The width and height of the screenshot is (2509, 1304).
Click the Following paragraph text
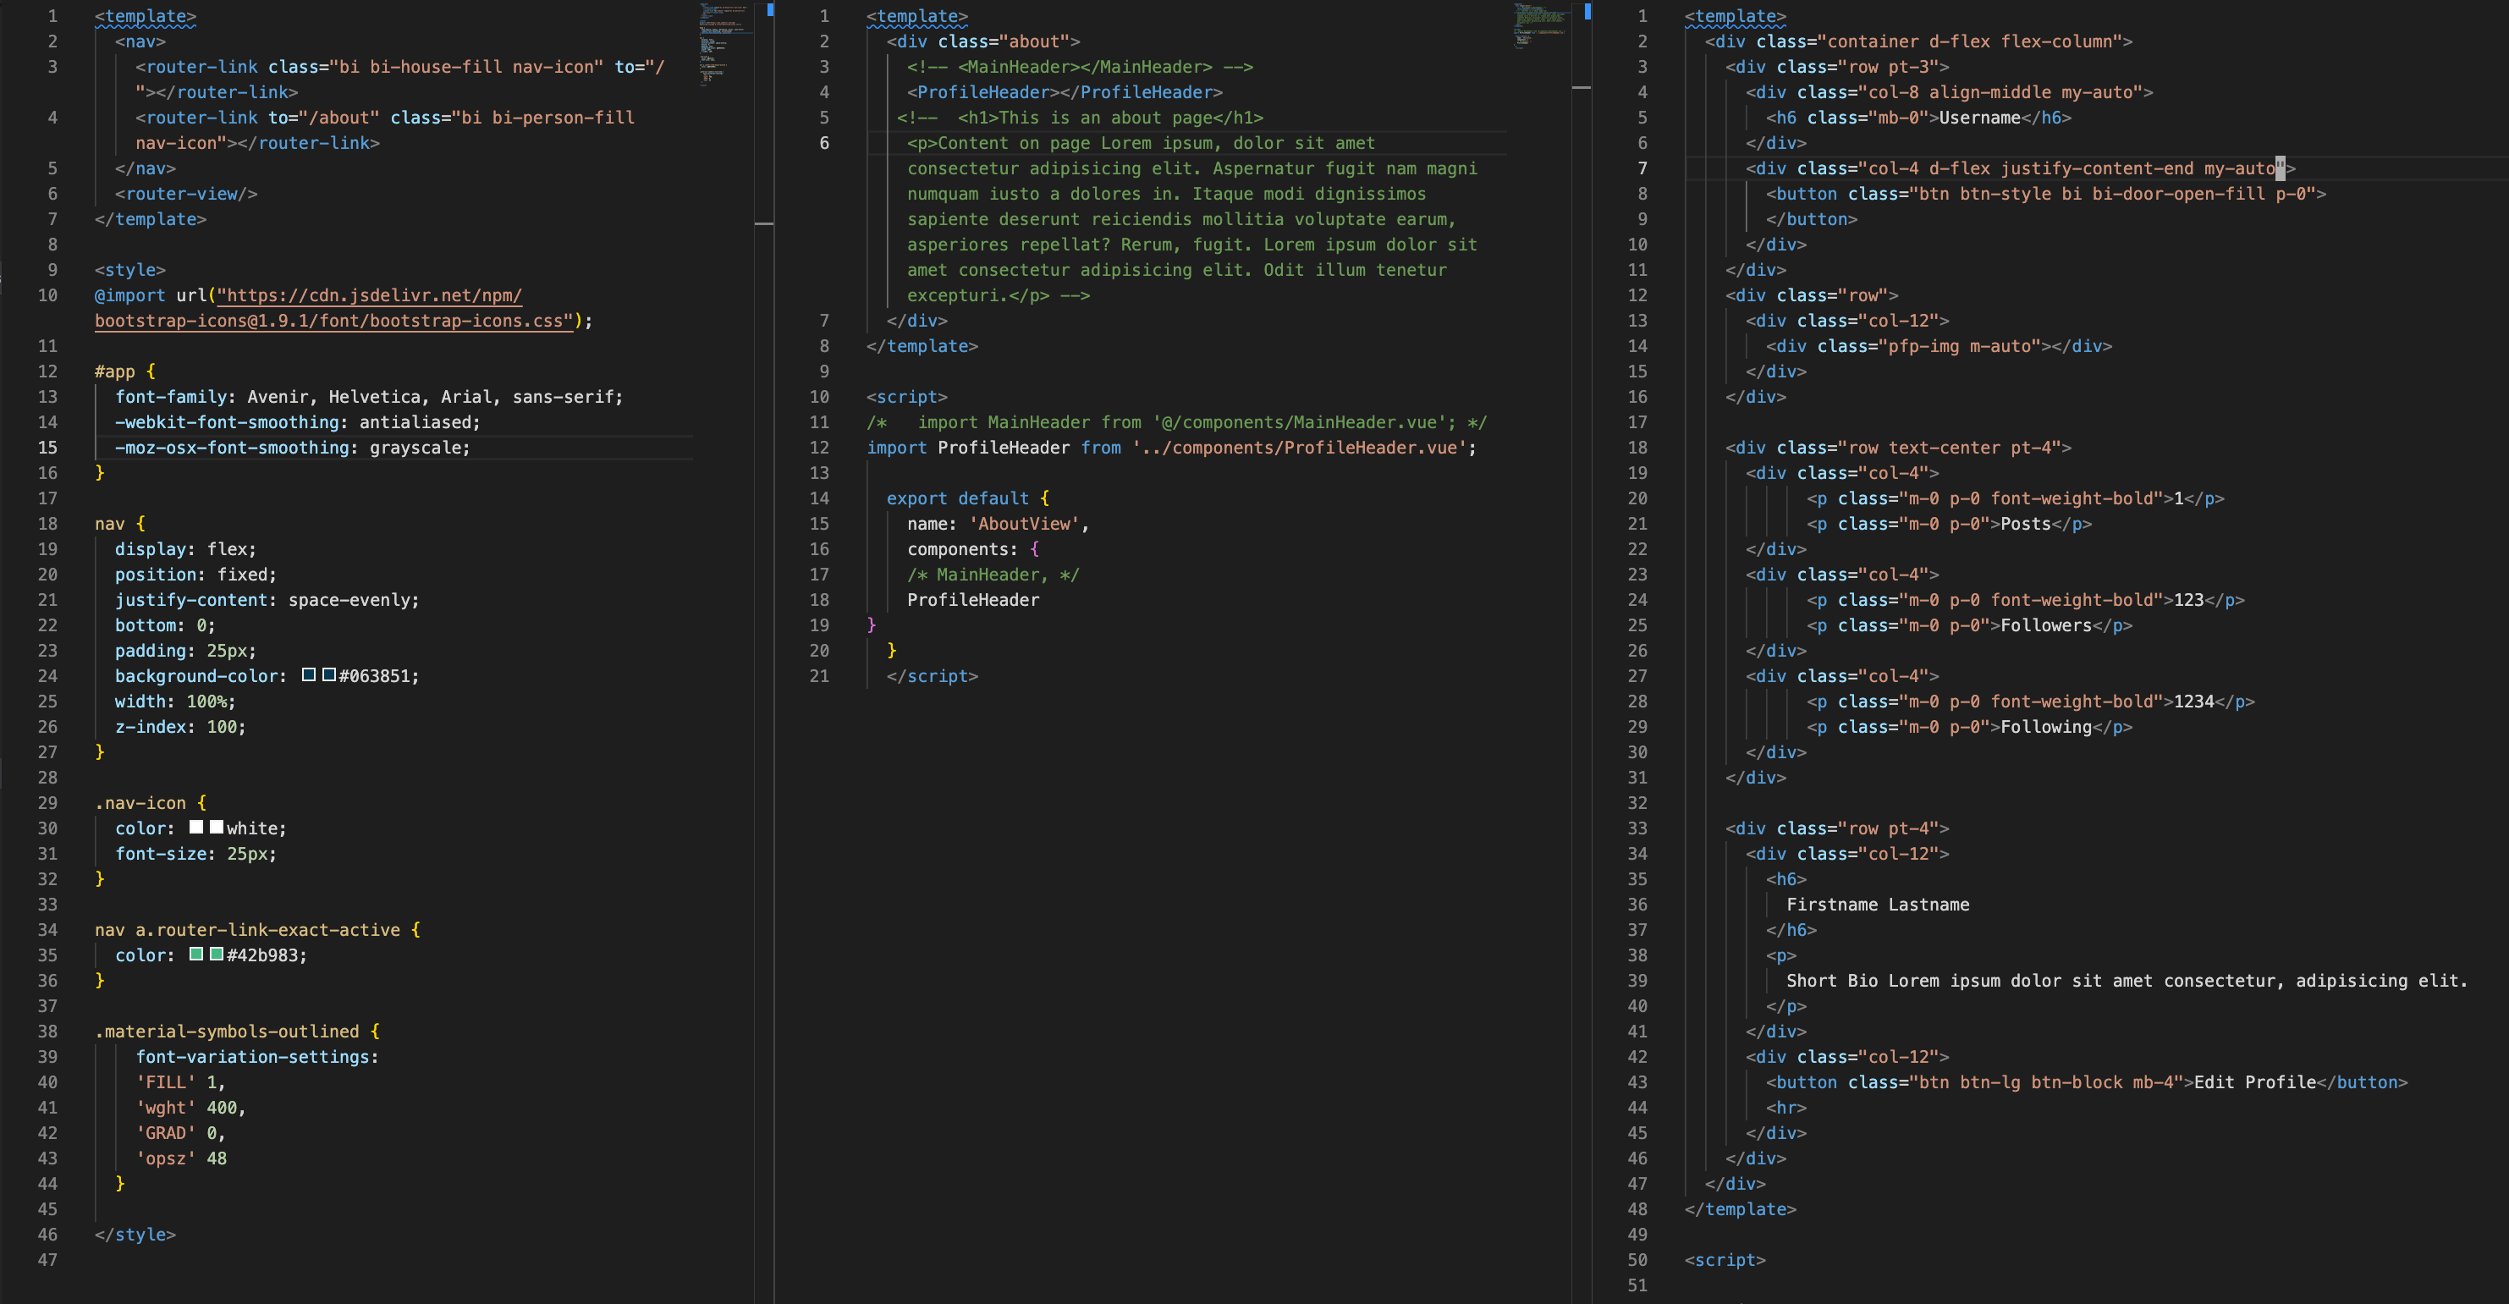tap(2045, 727)
